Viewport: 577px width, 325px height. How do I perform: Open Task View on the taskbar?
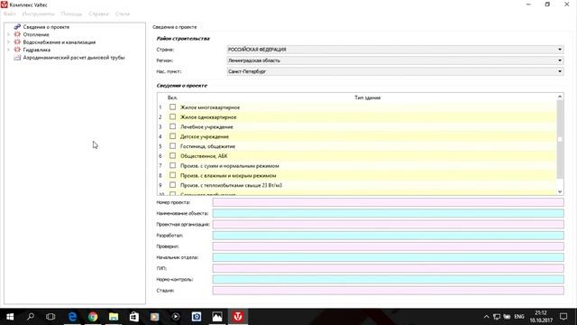click(50, 317)
